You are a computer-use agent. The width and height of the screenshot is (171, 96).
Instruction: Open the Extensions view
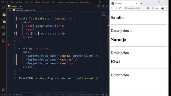coord(3,34)
